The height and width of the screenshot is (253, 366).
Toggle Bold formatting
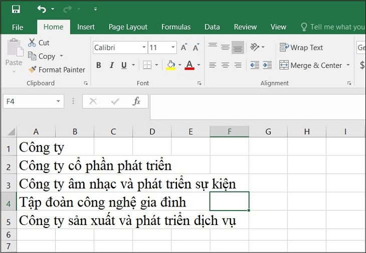click(x=99, y=65)
